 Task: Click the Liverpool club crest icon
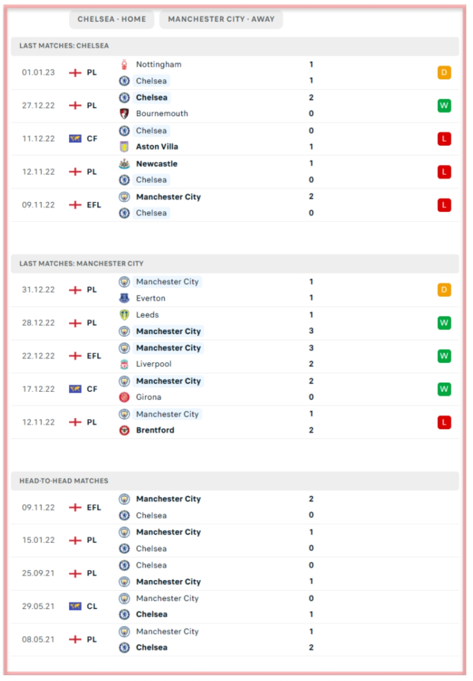(x=124, y=364)
